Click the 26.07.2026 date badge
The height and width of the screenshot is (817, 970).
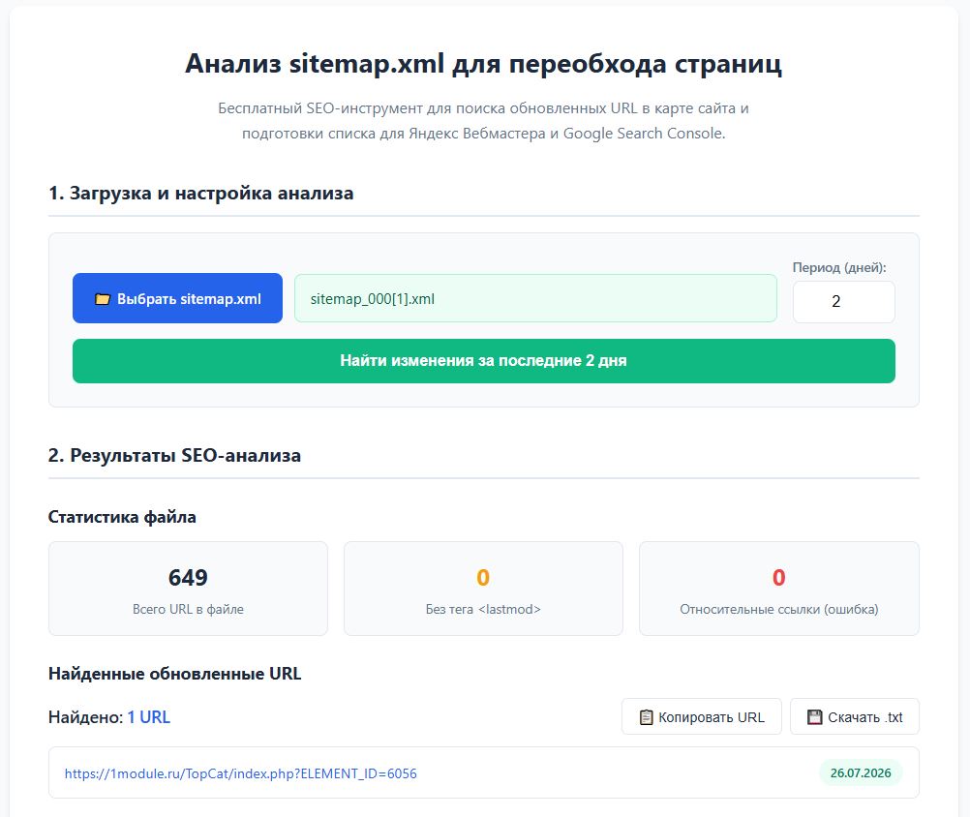861,773
